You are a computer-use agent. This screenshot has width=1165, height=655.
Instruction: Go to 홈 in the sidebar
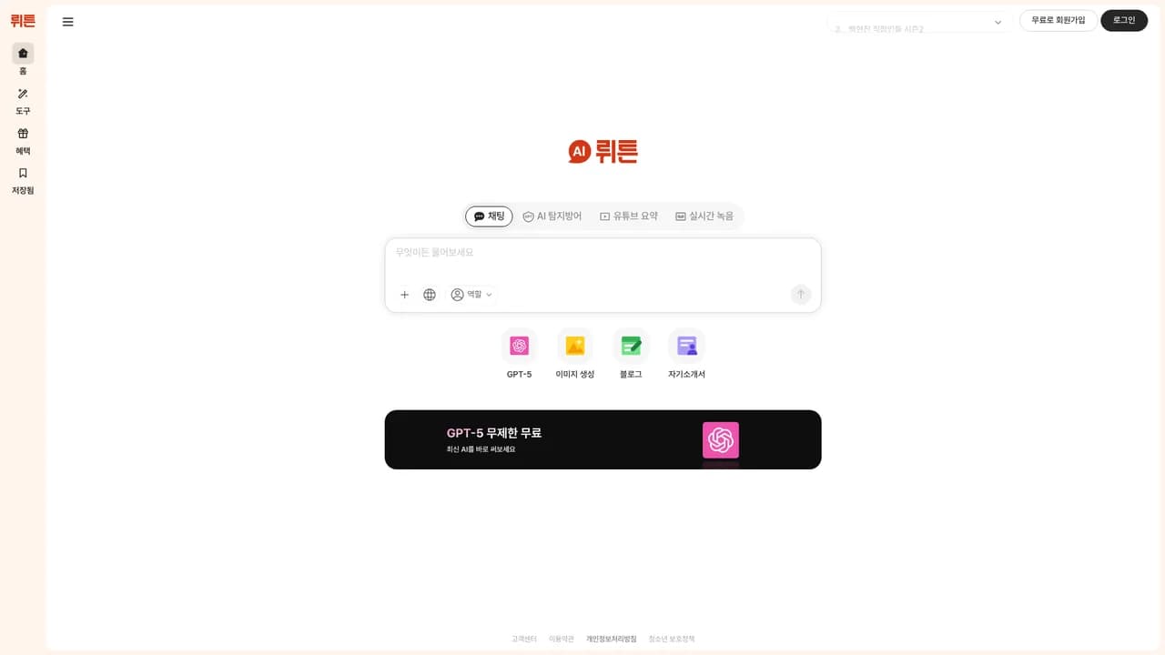pyautogui.click(x=23, y=60)
